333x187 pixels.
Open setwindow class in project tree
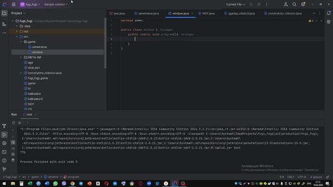coord(40,47)
